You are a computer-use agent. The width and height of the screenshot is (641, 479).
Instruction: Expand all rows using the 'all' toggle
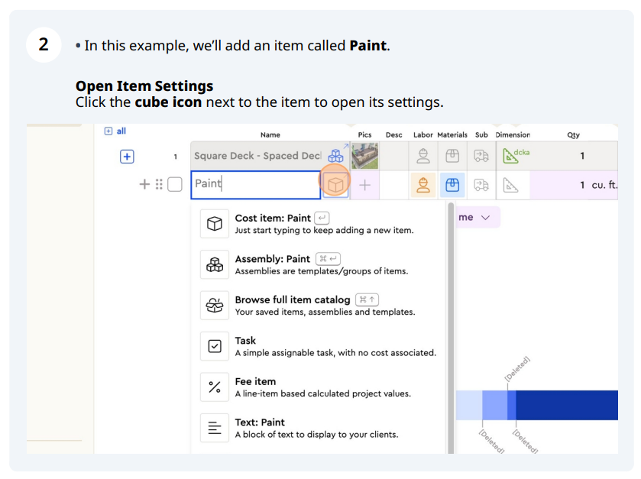click(x=115, y=131)
